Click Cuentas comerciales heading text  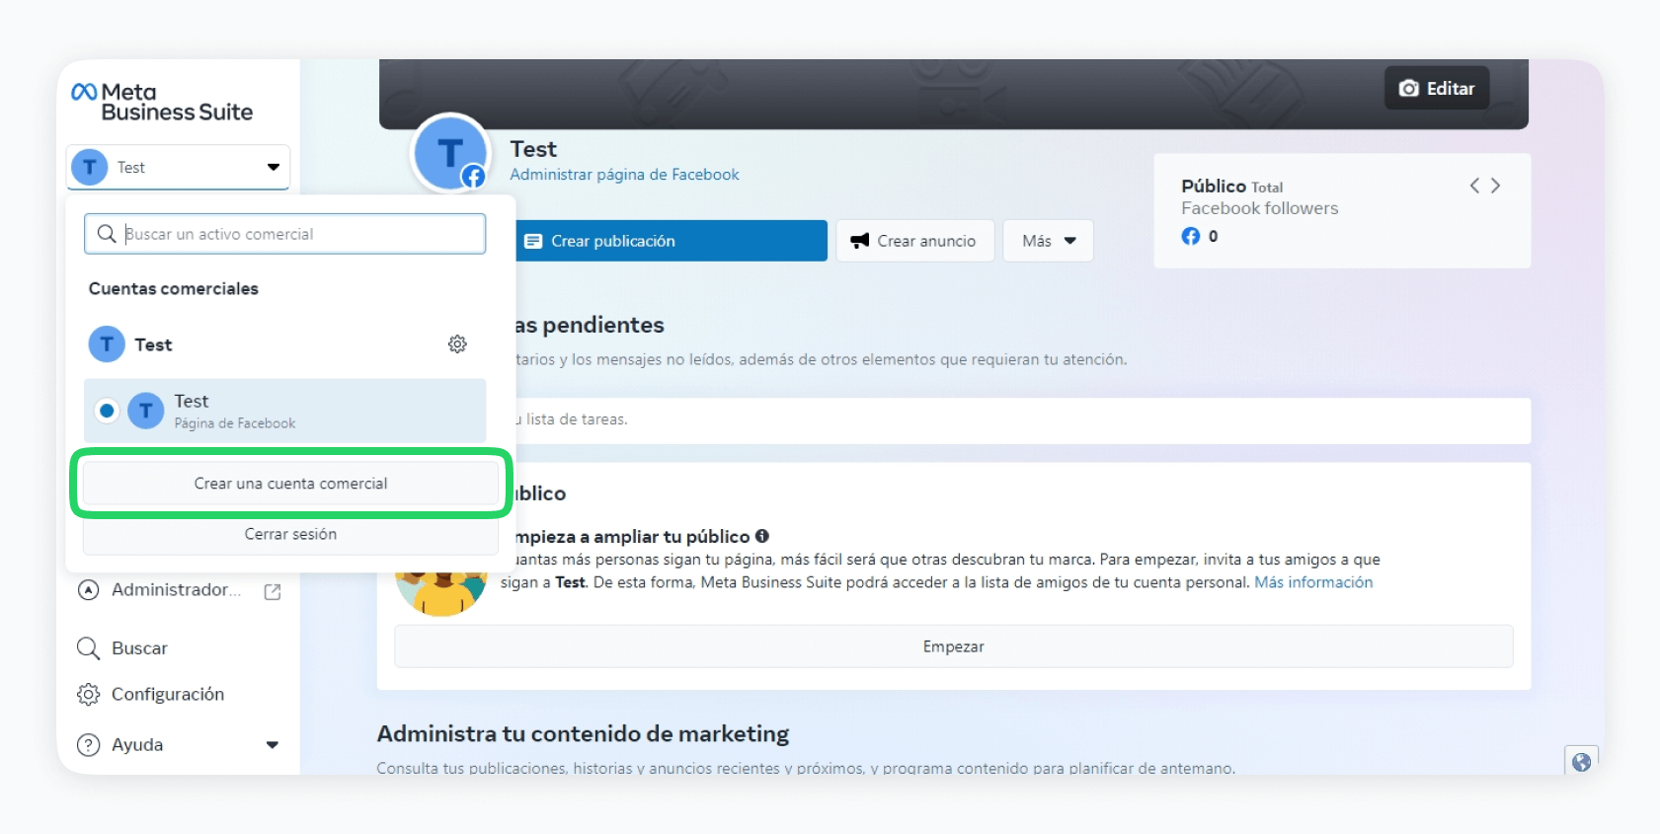point(174,288)
